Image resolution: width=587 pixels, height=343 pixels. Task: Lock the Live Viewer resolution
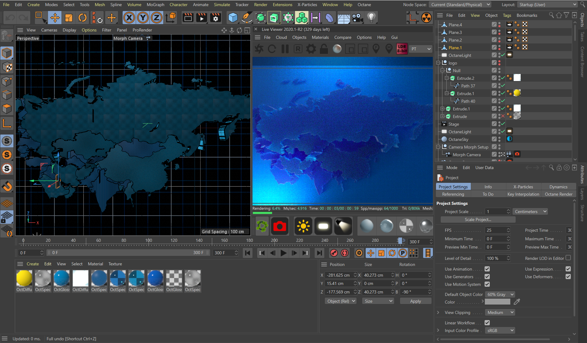click(x=324, y=49)
